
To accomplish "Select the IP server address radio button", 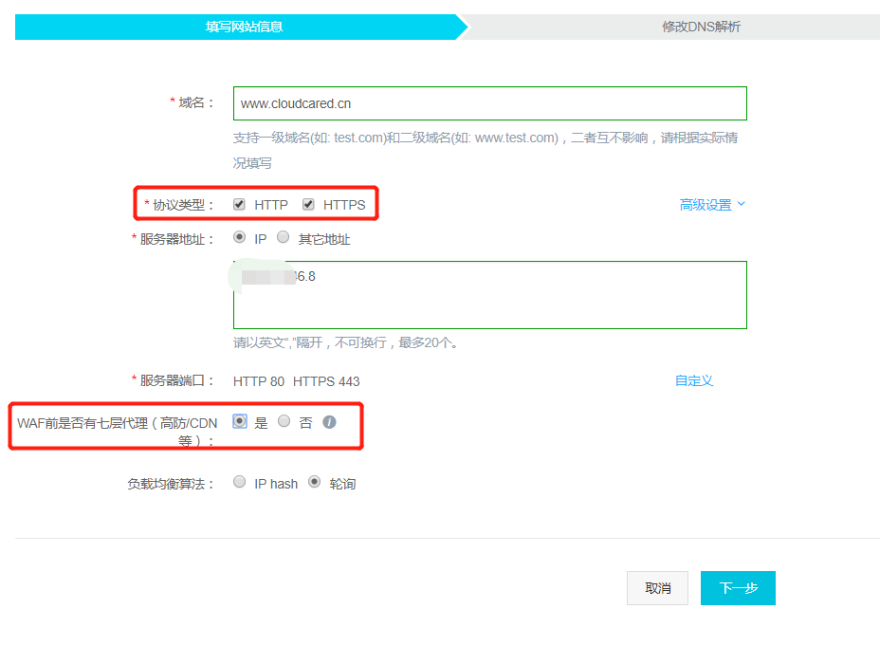I will coord(239,238).
